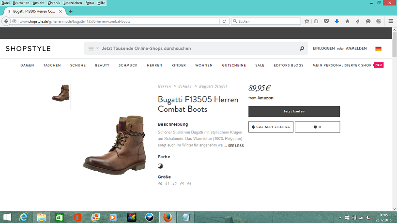Focus the Firefox Suchen search box
The height and width of the screenshot is (223, 397).
(266, 21)
